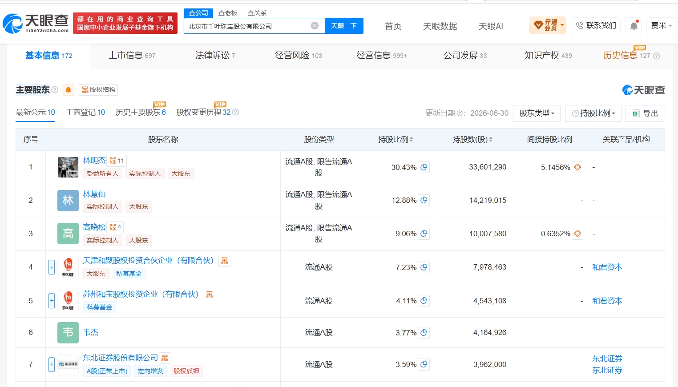678x387 pixels.
Task: Open pie chart icon for 韦杰 3.77%
Action: tap(424, 333)
